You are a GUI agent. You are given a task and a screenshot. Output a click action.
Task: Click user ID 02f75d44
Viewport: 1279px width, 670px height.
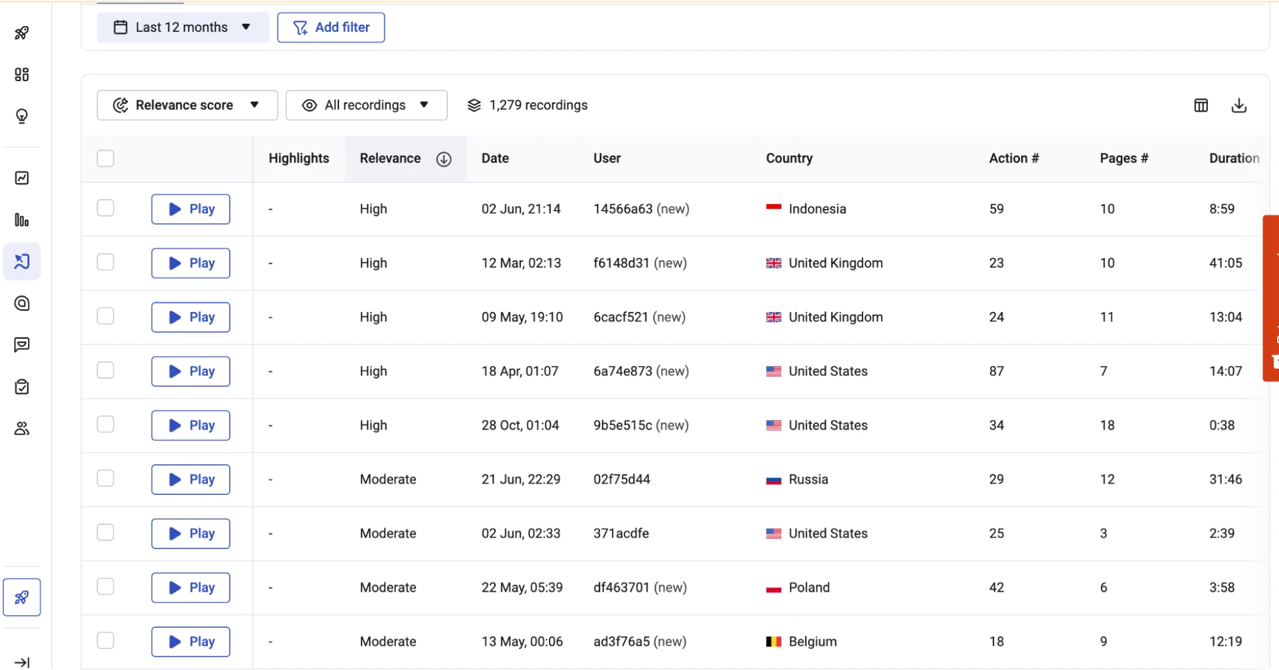(622, 479)
